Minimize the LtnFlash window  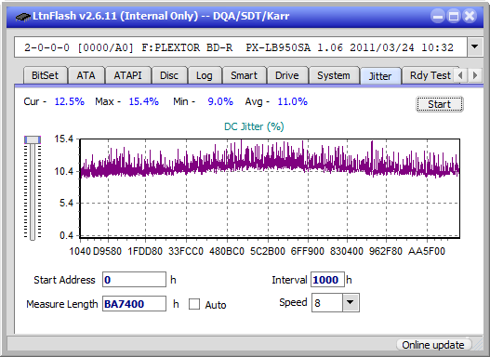438,16
